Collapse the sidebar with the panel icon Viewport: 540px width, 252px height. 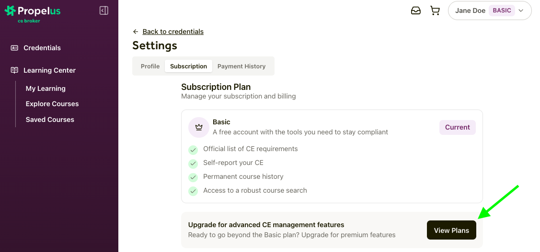[104, 11]
